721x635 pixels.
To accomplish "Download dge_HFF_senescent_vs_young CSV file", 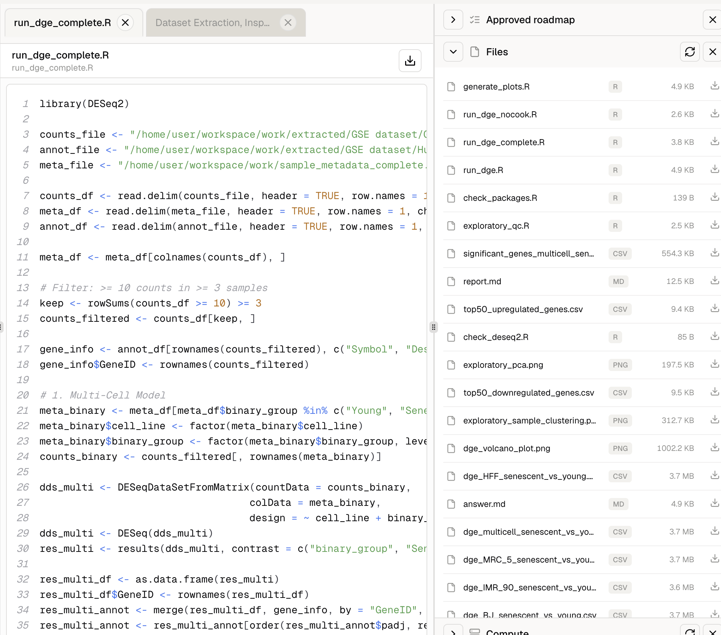I will pyautogui.click(x=715, y=476).
